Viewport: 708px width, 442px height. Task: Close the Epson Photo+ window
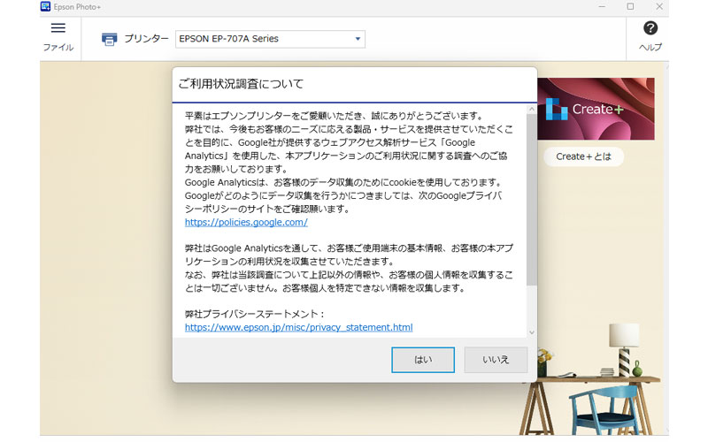tap(658, 7)
